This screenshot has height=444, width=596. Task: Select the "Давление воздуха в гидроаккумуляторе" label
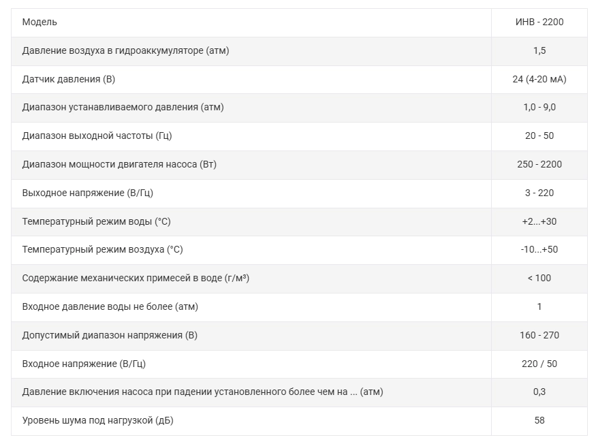[125, 50]
